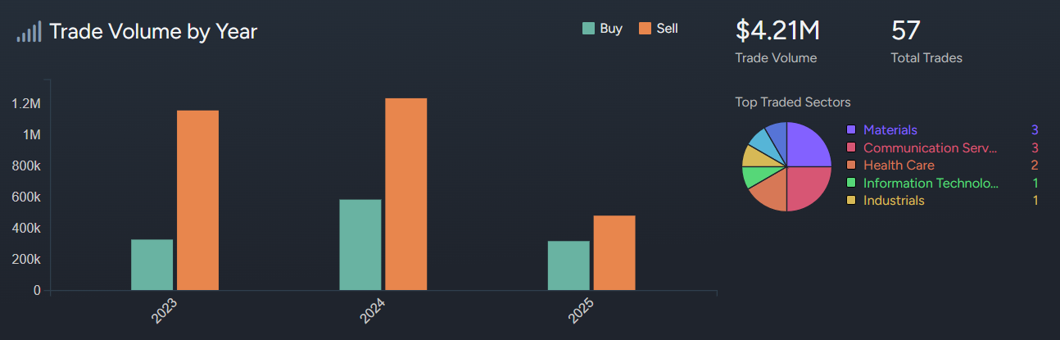Click the Health Care sector label

(x=899, y=165)
